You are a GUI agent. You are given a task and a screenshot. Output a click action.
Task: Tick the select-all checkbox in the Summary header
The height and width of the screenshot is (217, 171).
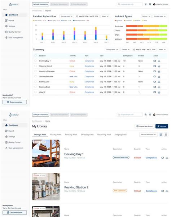click(x=35, y=55)
